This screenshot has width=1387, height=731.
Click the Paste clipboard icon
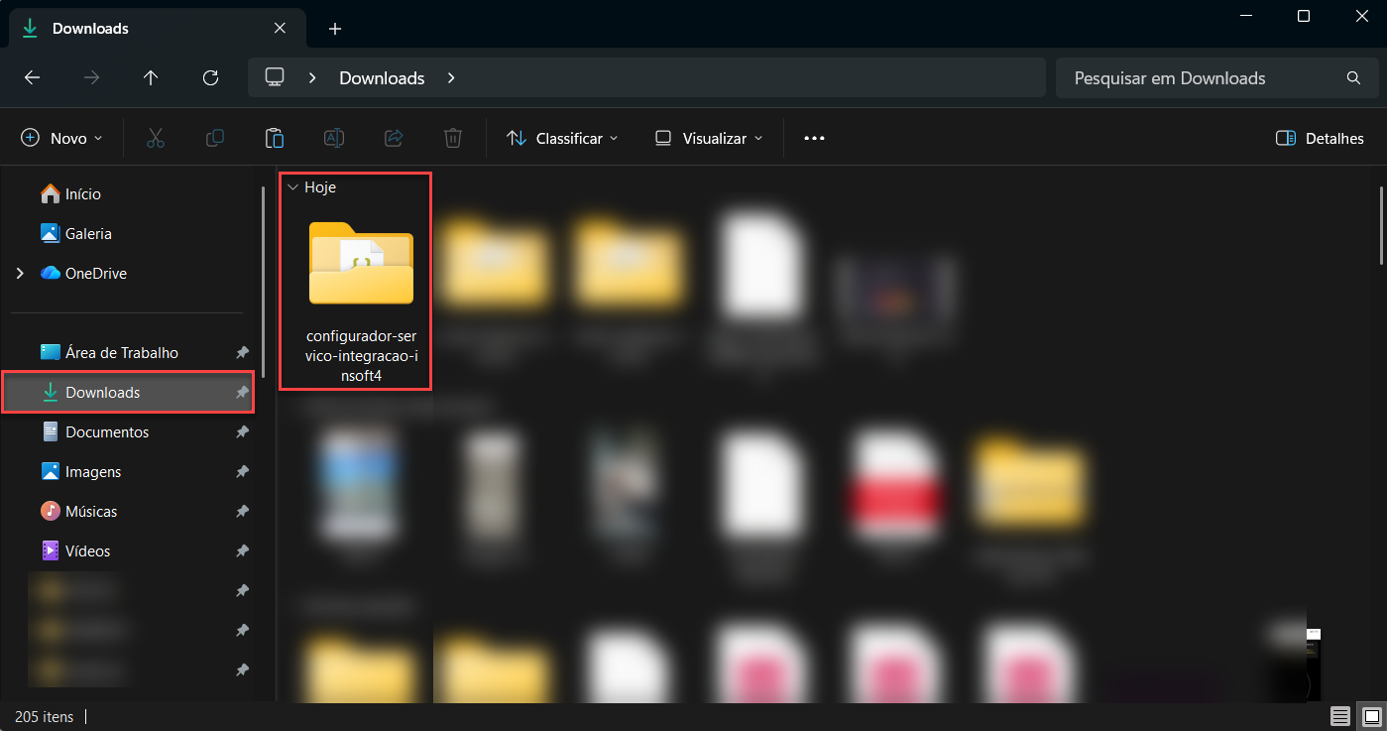275,139
